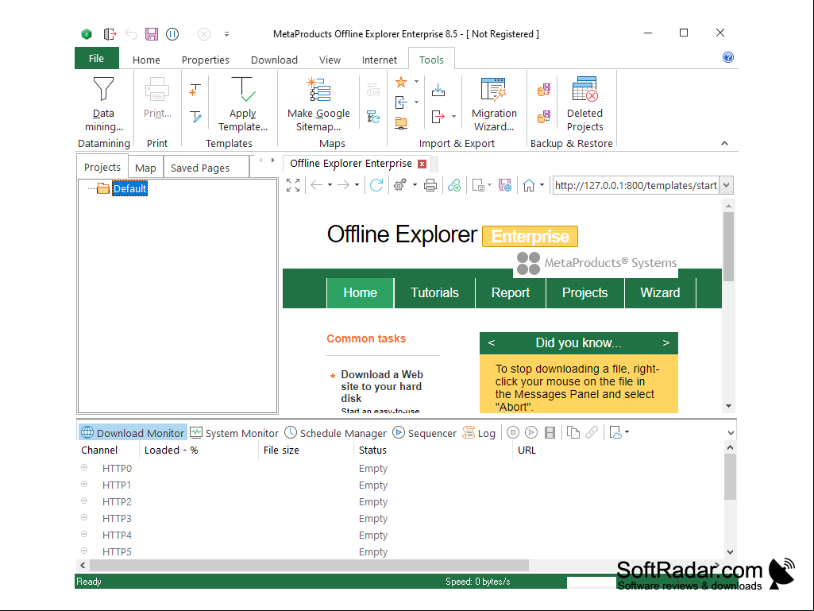Open the Map panel tab
This screenshot has width=814, height=611.
point(145,168)
